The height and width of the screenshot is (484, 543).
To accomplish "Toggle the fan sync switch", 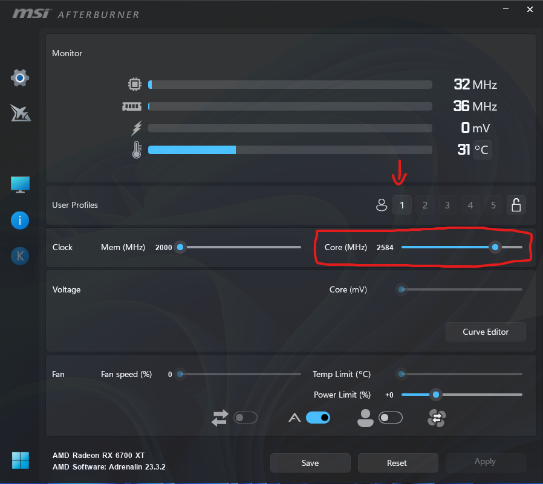I will pos(245,418).
